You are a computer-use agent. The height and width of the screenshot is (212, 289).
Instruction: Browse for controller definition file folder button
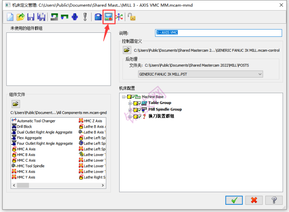tap(127, 50)
